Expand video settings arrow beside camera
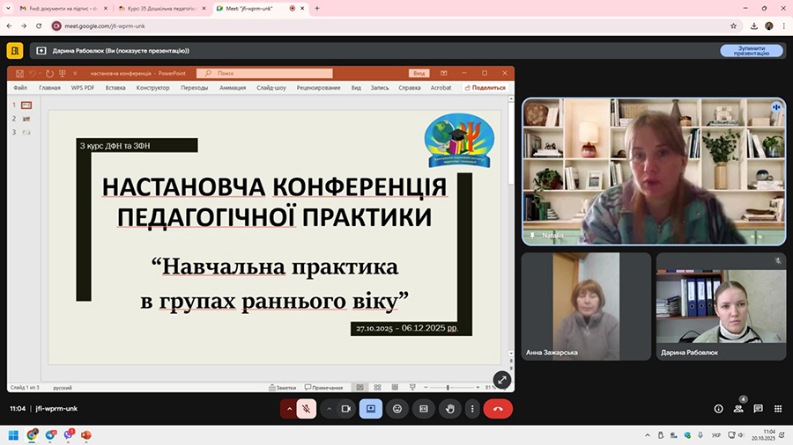 pyautogui.click(x=330, y=408)
